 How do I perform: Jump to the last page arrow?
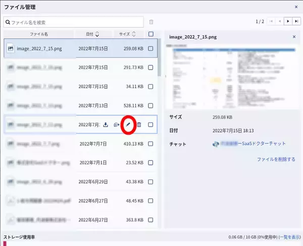[x=295, y=22]
